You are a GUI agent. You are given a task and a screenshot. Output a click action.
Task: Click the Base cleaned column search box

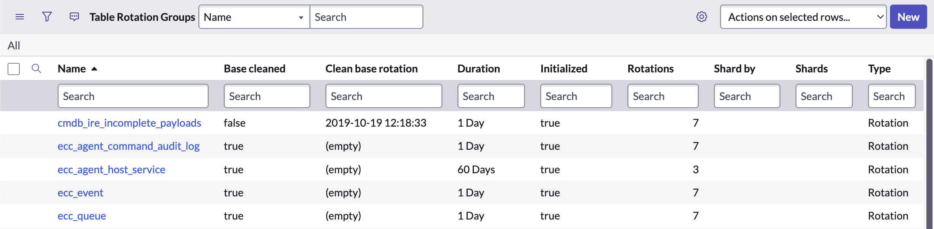tap(267, 96)
